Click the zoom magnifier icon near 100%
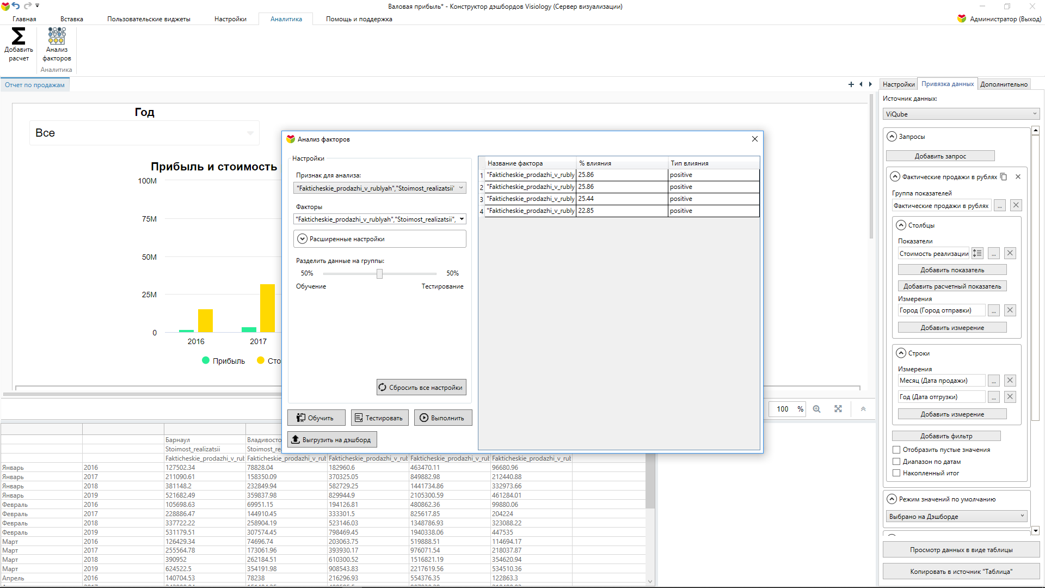 pyautogui.click(x=816, y=409)
